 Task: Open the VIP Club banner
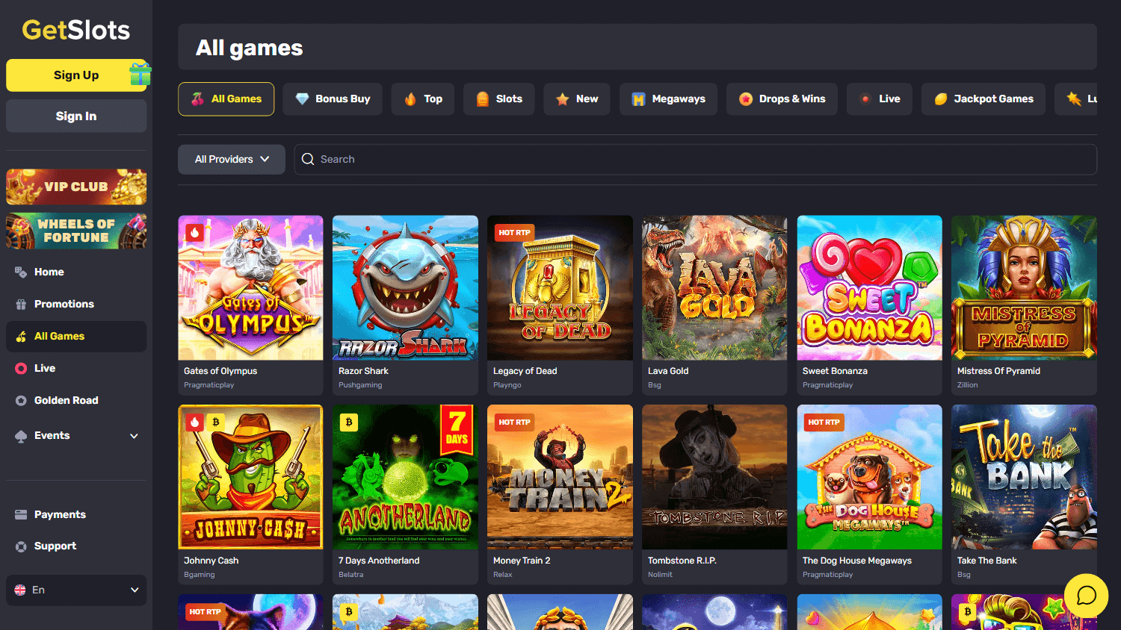point(76,187)
